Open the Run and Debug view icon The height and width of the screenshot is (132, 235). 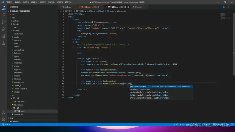pyautogui.click(x=3, y=29)
